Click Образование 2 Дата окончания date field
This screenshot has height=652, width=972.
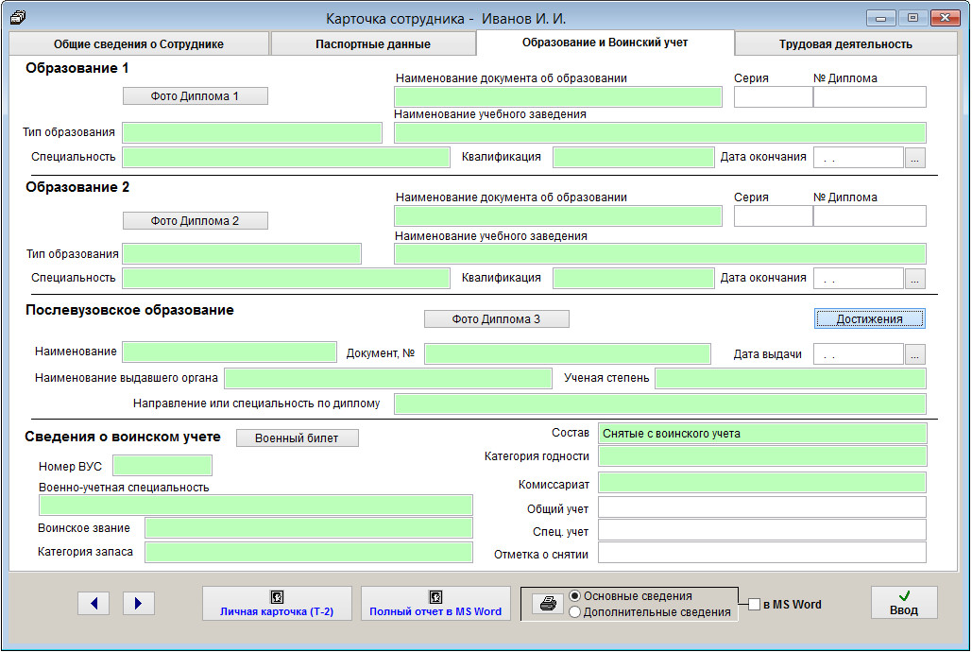point(859,279)
